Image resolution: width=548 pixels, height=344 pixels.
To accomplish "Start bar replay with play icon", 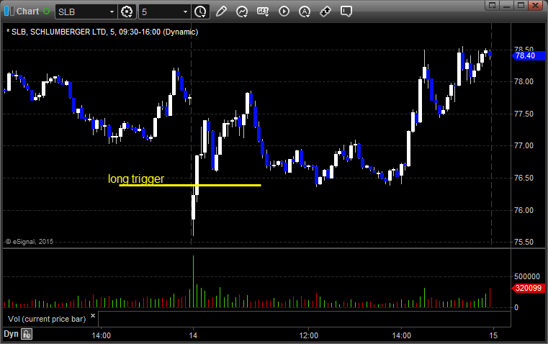I will pos(284,12).
